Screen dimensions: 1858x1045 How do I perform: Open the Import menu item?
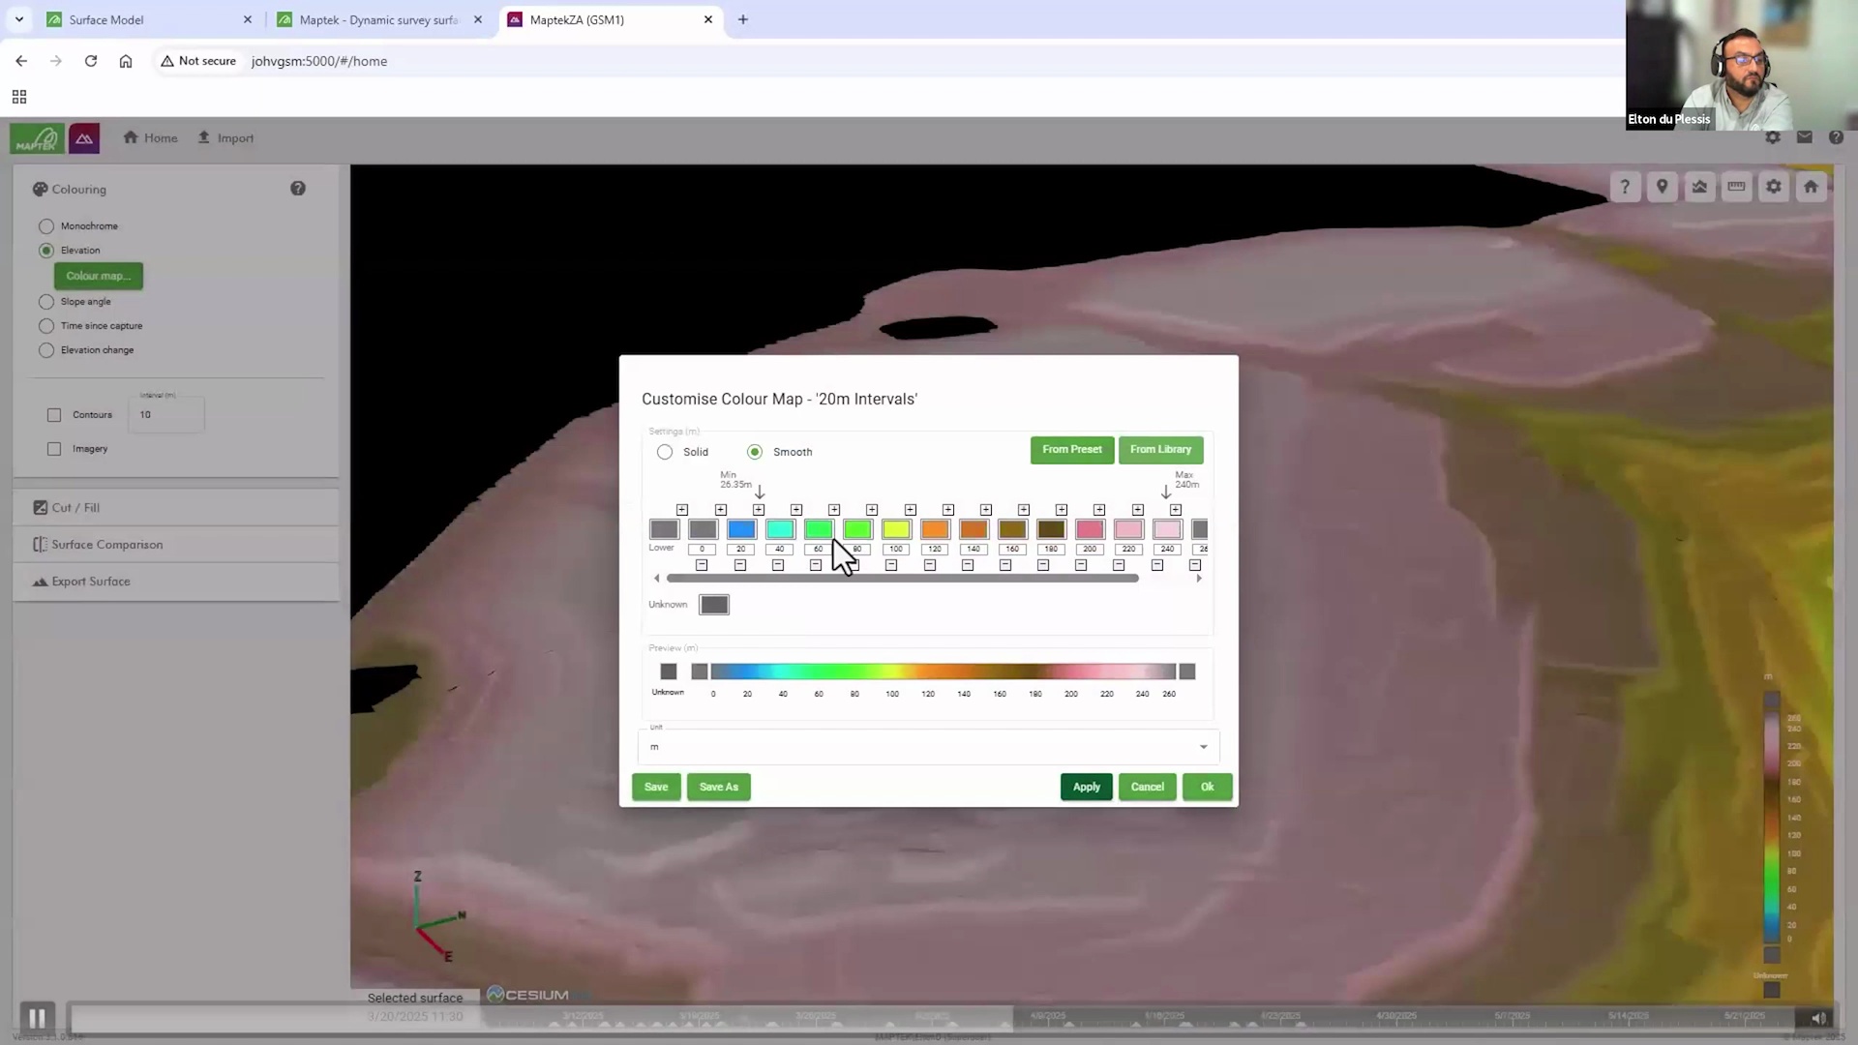[225, 138]
